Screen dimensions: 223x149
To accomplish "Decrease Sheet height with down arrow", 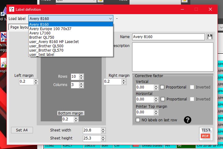I will [x=103, y=140].
